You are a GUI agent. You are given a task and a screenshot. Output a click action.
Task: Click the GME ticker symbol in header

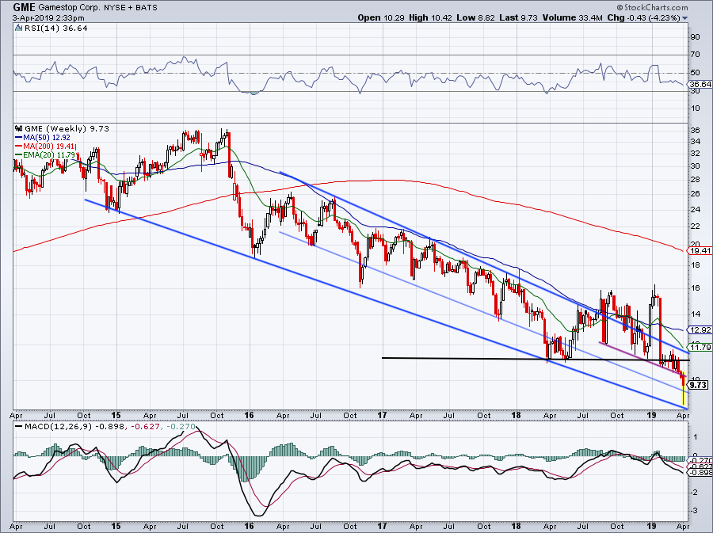pos(24,7)
